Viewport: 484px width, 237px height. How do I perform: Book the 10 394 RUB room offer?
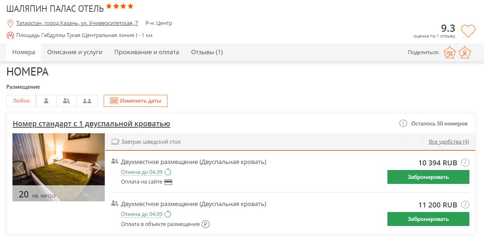pyautogui.click(x=428, y=177)
